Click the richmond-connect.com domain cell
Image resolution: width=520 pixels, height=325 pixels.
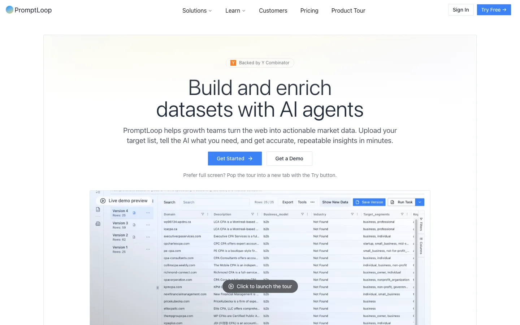[180, 273]
